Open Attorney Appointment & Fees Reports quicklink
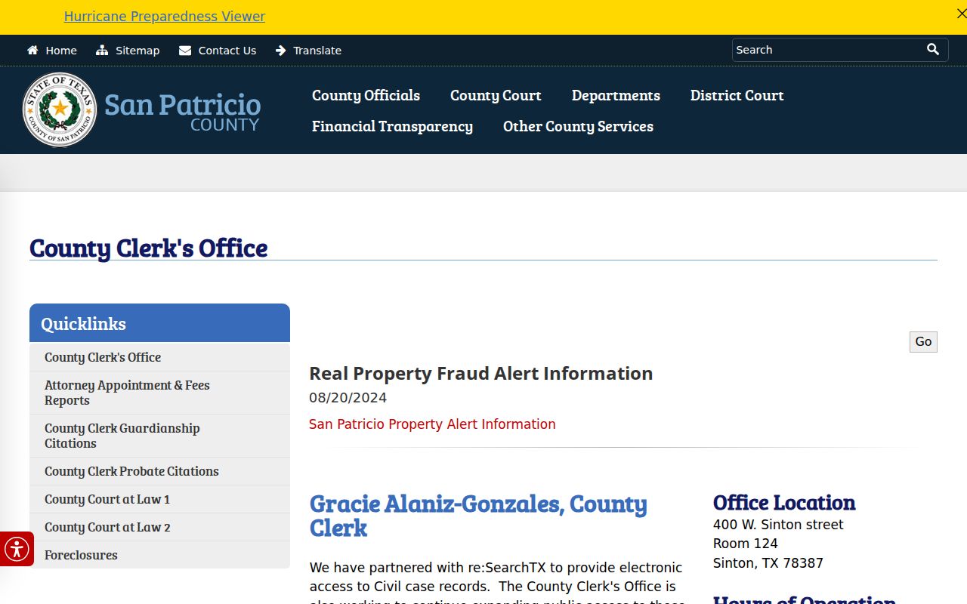967x604 pixels. 159,393
